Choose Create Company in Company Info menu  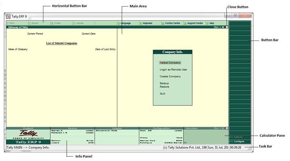170,76
